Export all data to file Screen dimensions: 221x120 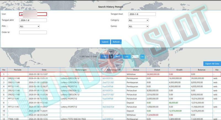pos(212,64)
